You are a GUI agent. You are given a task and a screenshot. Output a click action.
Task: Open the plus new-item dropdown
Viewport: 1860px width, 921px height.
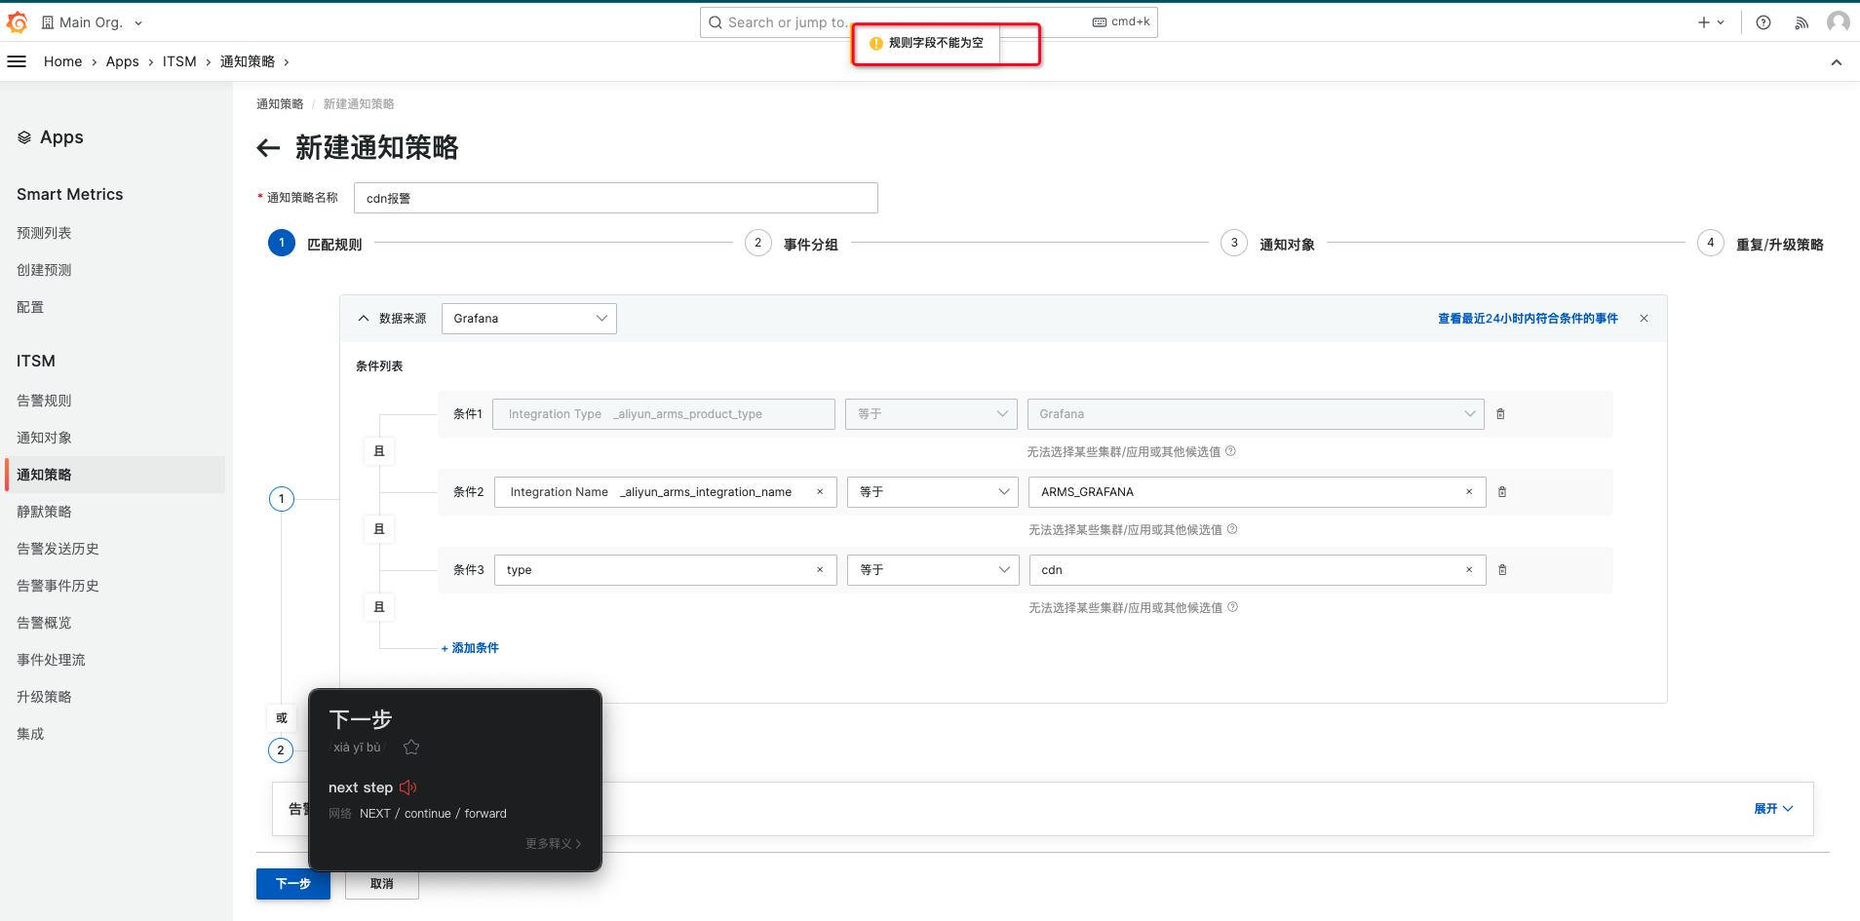click(1711, 22)
